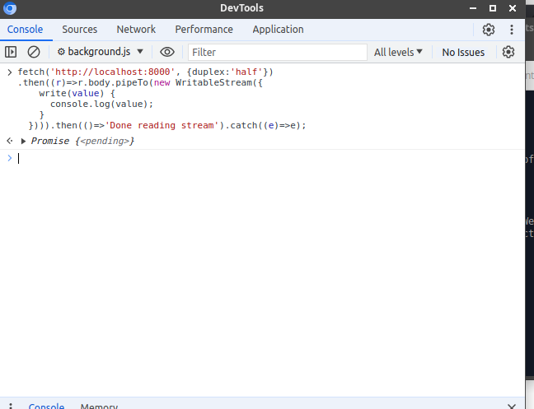Open the All levels dropdown

[398, 53]
